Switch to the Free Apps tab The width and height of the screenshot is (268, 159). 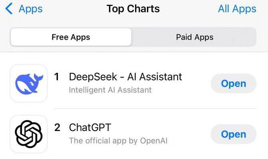(x=71, y=37)
